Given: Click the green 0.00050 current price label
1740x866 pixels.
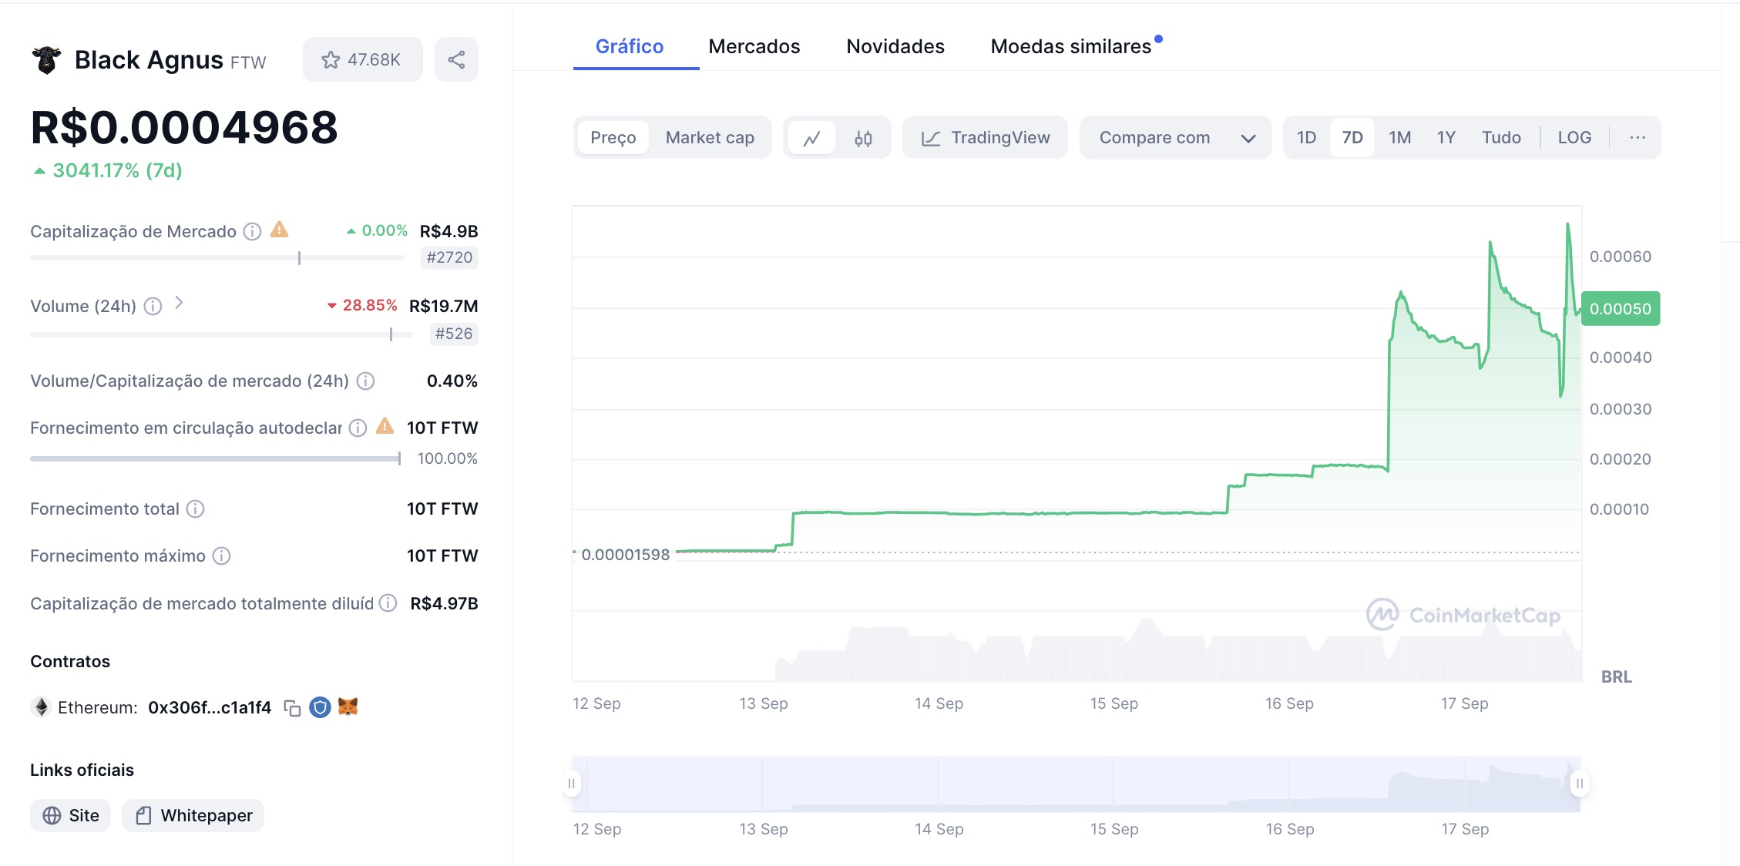Looking at the screenshot, I should pos(1621,309).
